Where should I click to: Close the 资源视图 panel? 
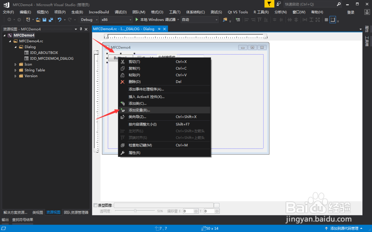pos(86,29)
